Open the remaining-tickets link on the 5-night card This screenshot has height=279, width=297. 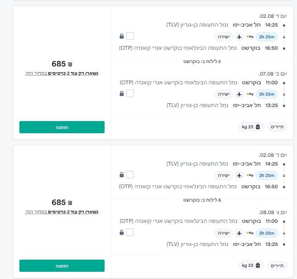[62, 73]
